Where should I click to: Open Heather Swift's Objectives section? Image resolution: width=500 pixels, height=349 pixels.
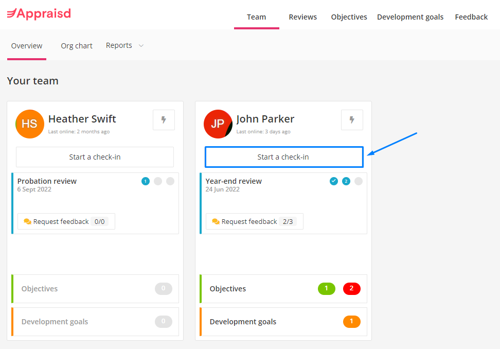[95, 289]
